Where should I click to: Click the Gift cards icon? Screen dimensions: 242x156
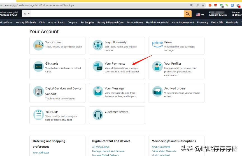click(x=38, y=67)
